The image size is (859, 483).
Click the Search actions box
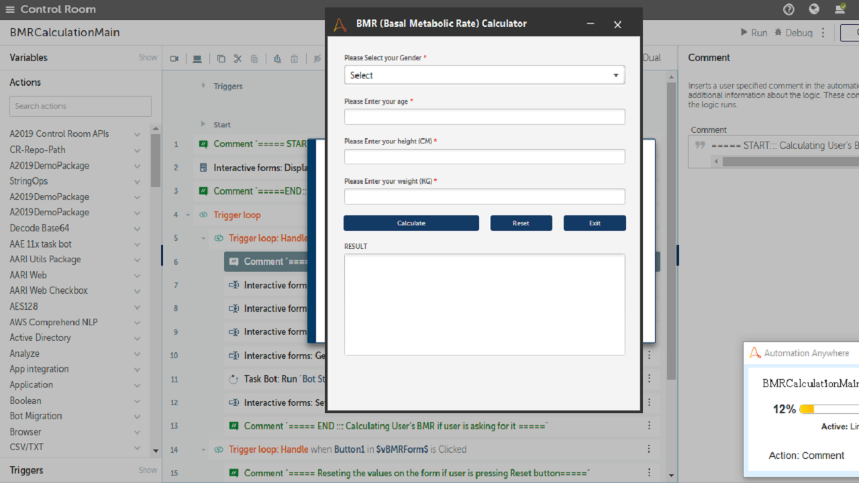[81, 106]
